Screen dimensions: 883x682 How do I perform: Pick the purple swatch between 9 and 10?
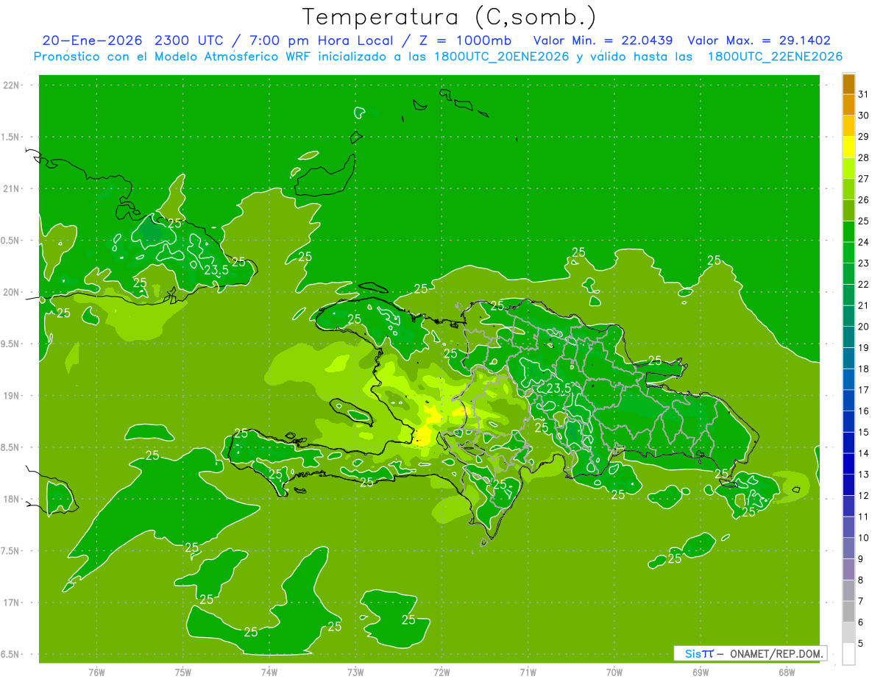[848, 548]
